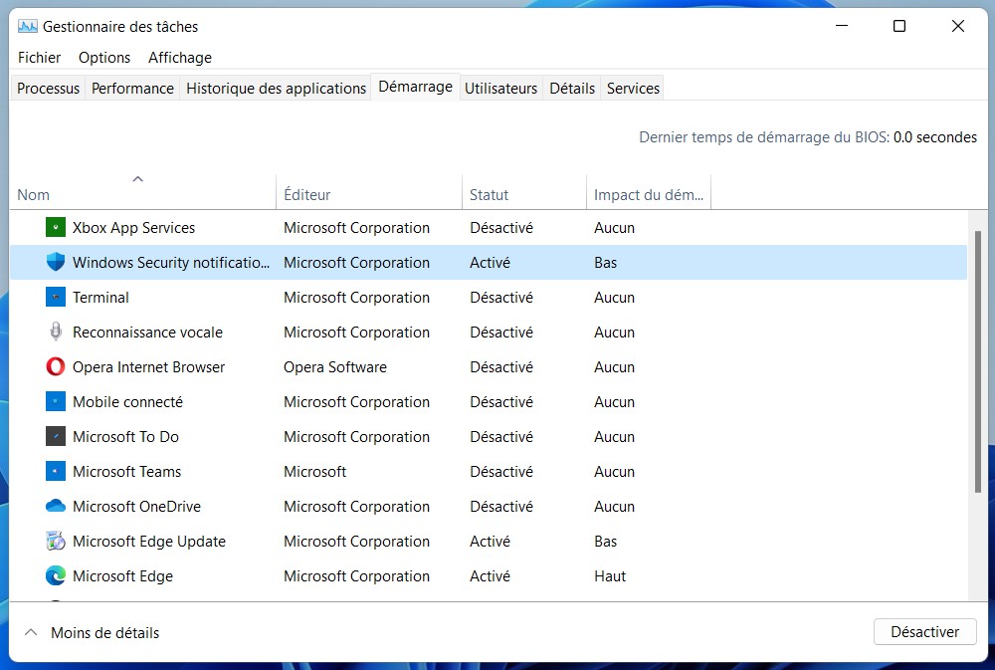Go to the Services tab
The height and width of the screenshot is (670, 995).
pos(633,89)
